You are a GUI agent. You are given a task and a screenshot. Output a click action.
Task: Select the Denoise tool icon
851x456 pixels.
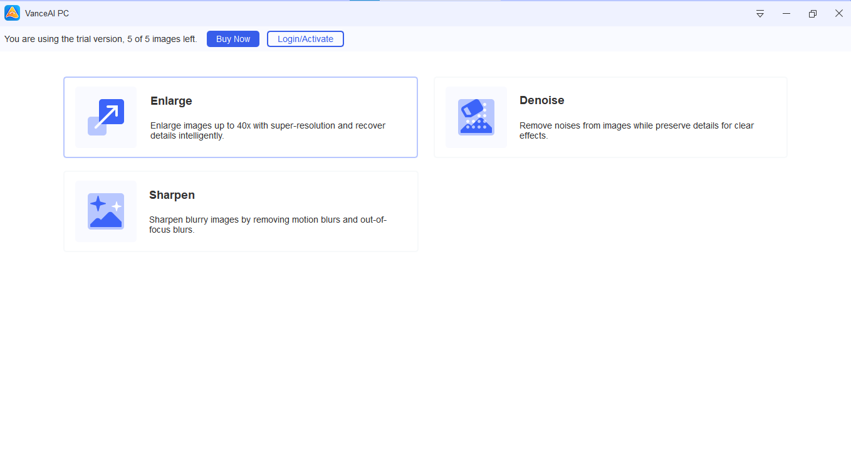476,117
